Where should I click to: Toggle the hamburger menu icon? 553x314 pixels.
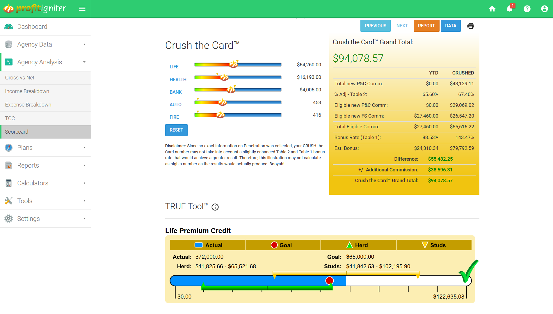pos(82,9)
